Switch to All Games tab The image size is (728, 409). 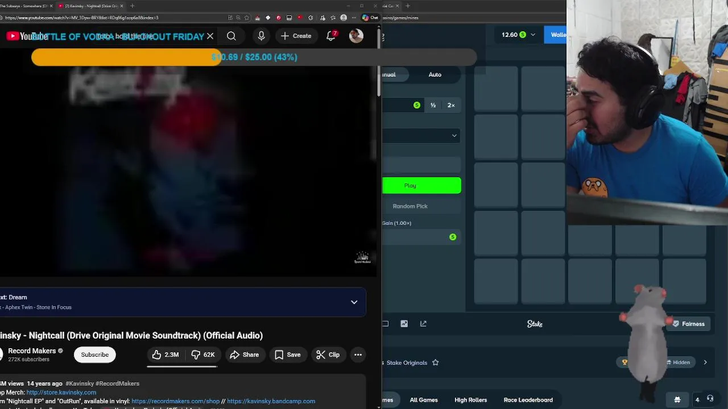point(424,400)
